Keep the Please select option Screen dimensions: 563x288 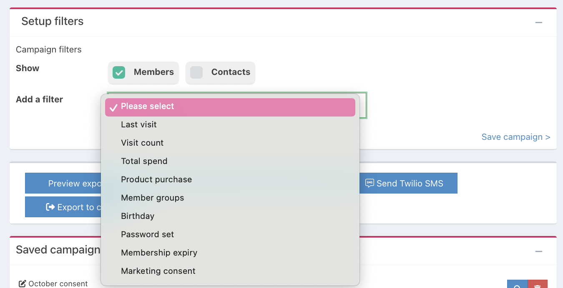pyautogui.click(x=148, y=107)
